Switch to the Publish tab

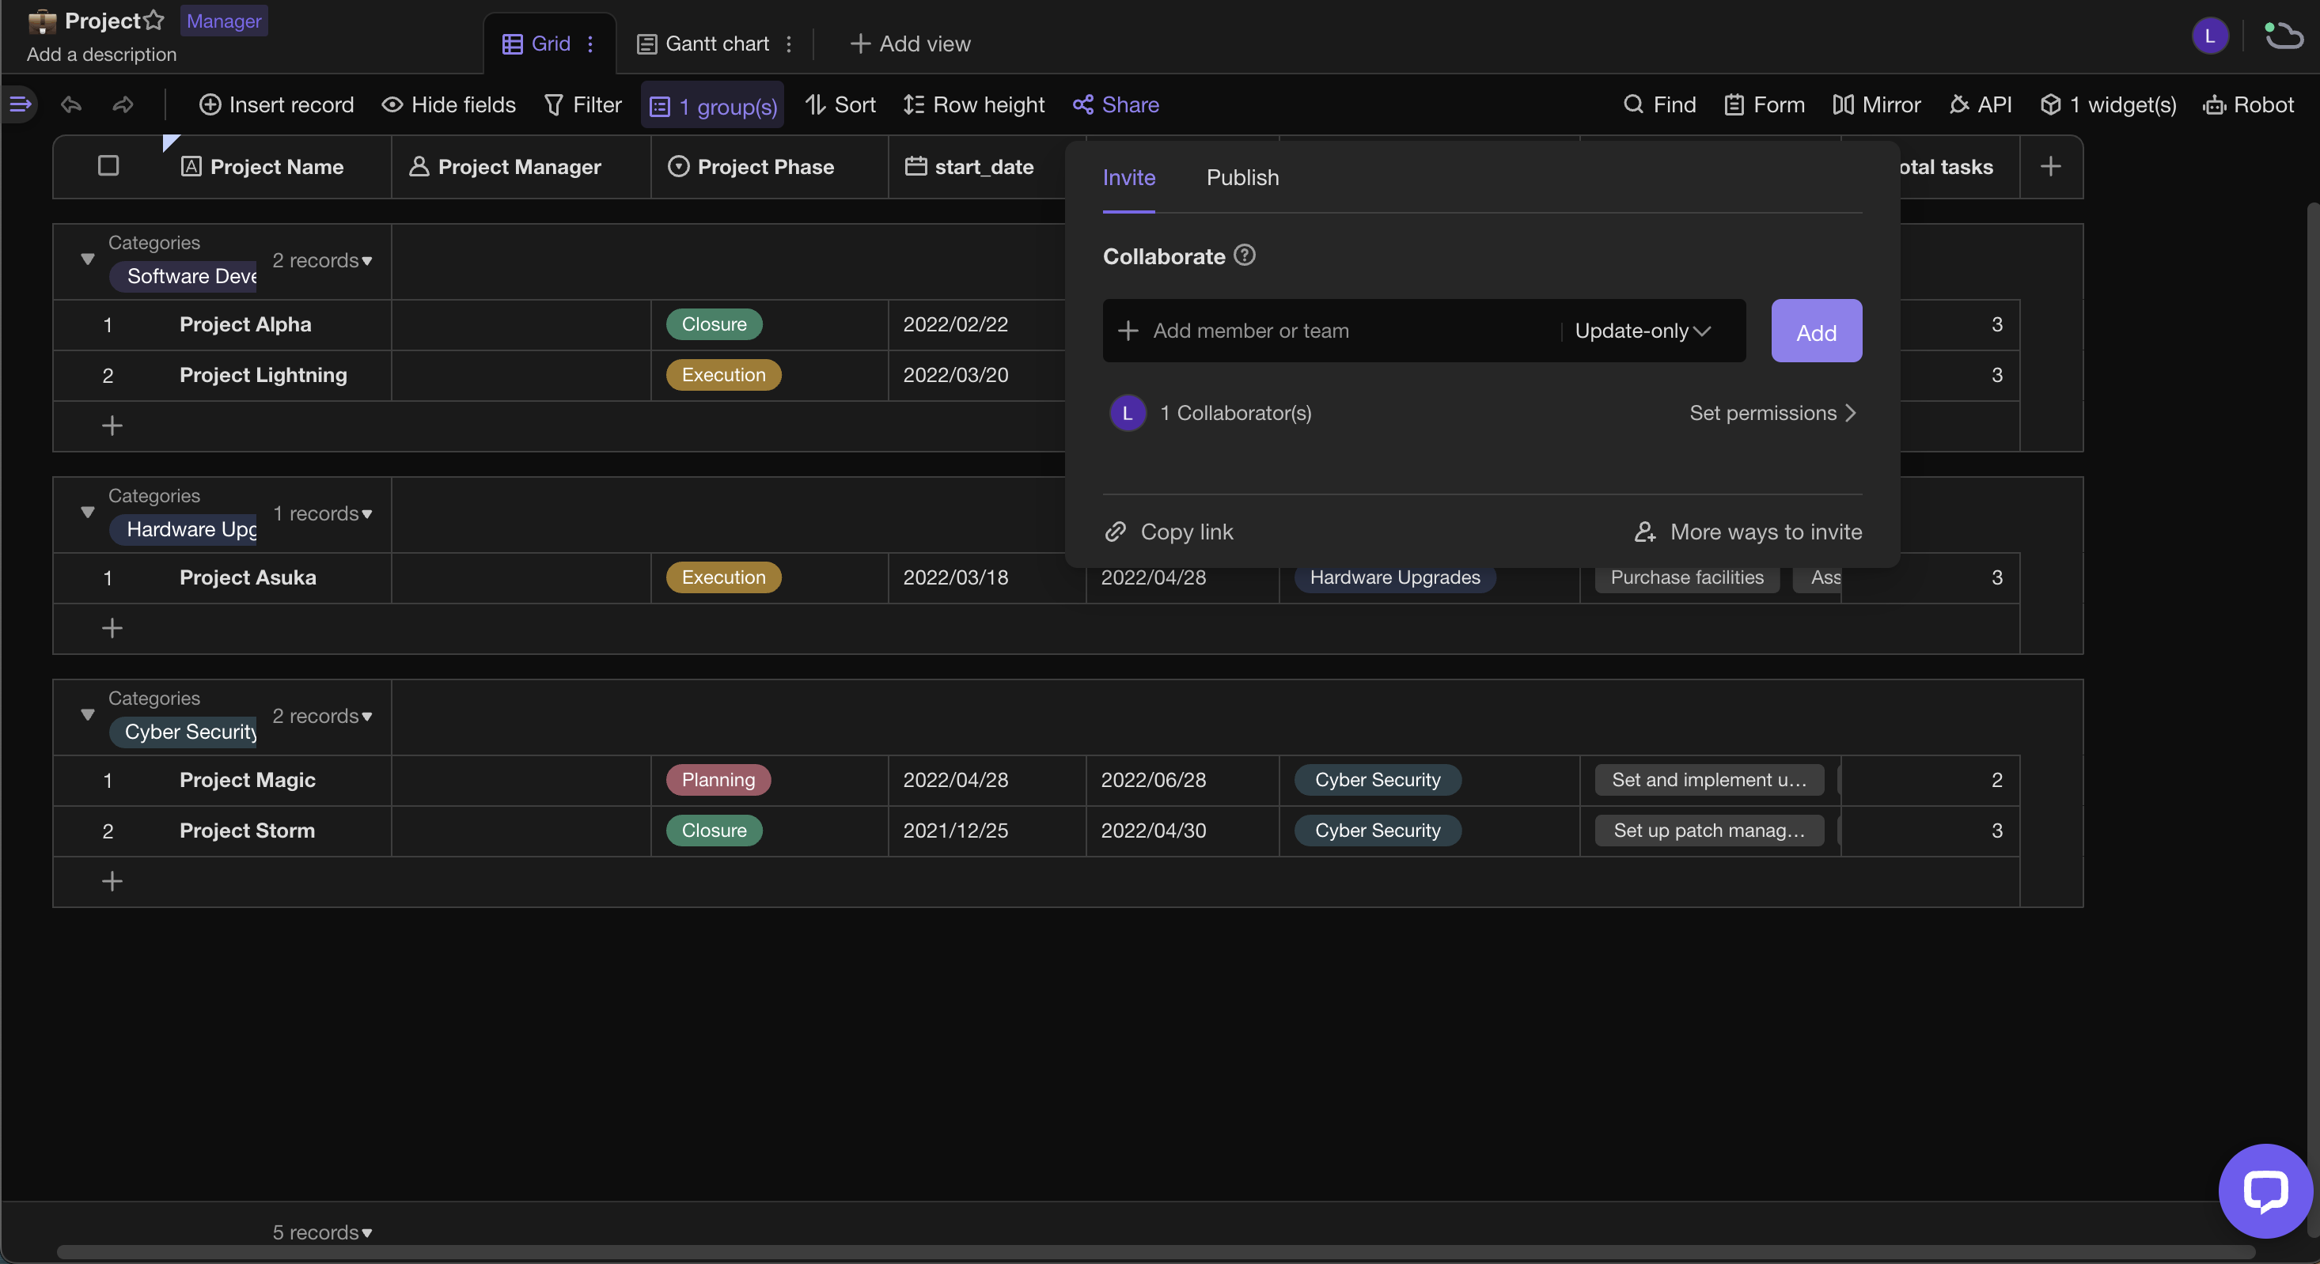[1242, 177]
